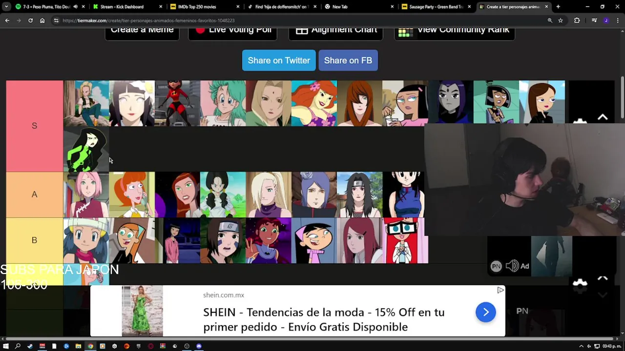Click the vertical page scrollbar
Viewport: 625px width, 351px height.
[622, 97]
